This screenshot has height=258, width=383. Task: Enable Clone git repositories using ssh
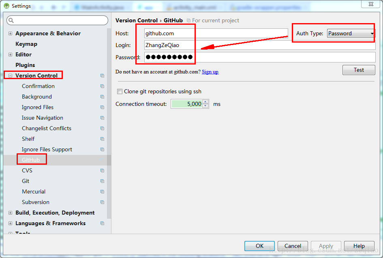(x=120, y=91)
